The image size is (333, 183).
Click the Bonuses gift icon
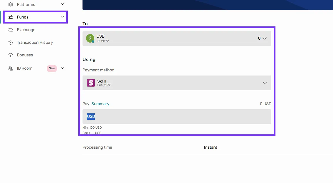11,55
